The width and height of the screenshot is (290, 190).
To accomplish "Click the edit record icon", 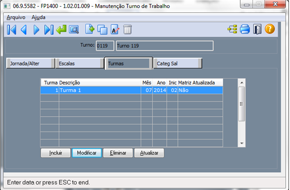I will (x=115, y=30).
